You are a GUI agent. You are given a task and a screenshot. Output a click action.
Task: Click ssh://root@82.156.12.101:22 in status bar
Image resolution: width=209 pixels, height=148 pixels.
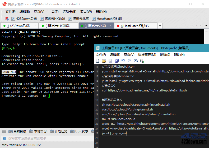click(21, 145)
